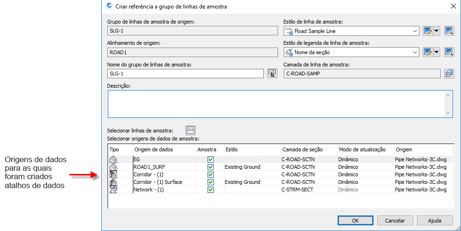Click the edit label style icon
This screenshot has height=231, width=461.
pyautogui.click(x=428, y=52)
